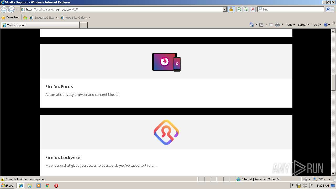Click the Back navigation arrow
Screen dimensions: 336x189
click(4, 9)
